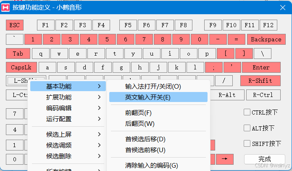
Task: Expand the 编码编辑 submenu
Action: (x=68, y=108)
